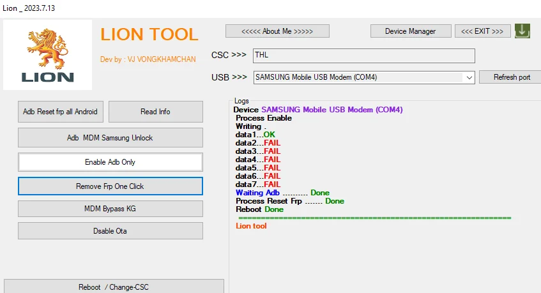Click the EXIT button
Screen dimensions: 541x293
(482, 31)
